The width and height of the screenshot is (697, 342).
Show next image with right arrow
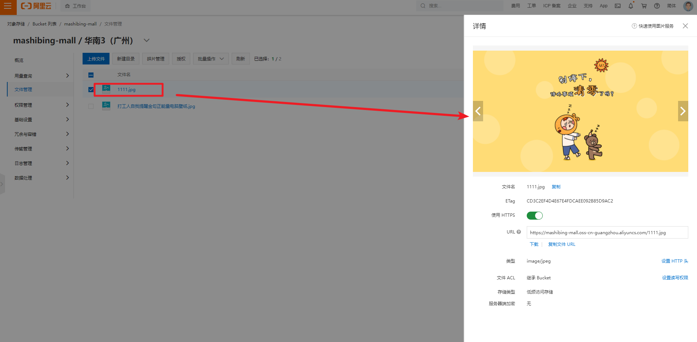point(683,111)
